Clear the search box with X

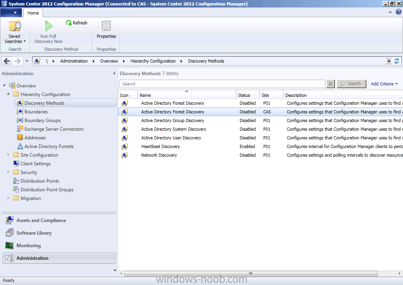pos(331,84)
